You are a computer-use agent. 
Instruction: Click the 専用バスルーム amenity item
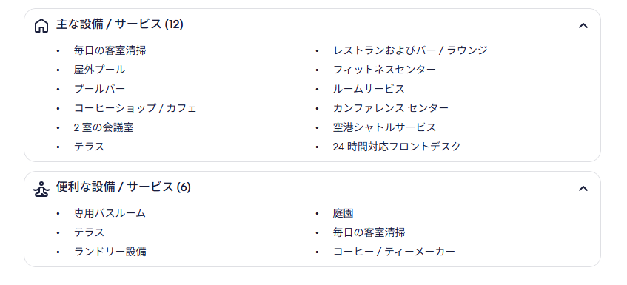[x=110, y=213]
